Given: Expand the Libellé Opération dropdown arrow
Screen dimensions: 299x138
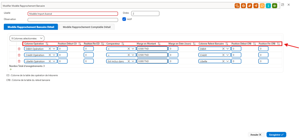Looking at the screenshot, I should 54,61.
